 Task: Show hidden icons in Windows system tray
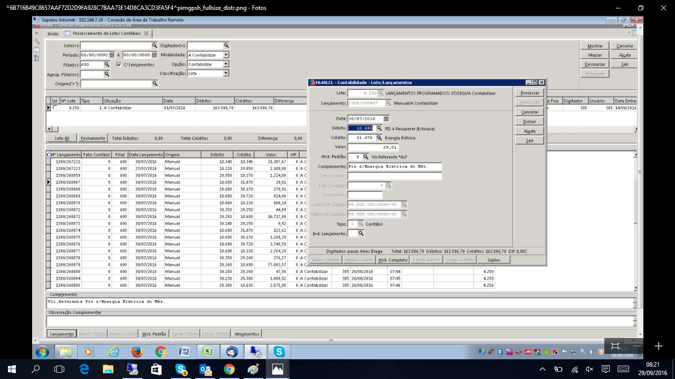point(542,369)
